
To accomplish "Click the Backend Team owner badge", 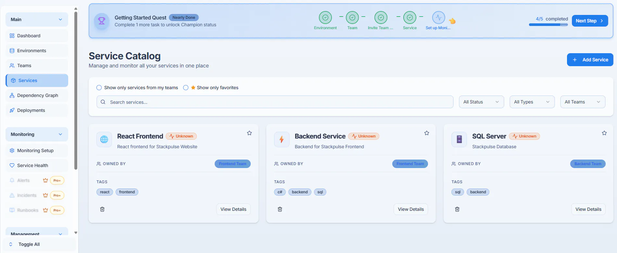I will click(588, 164).
